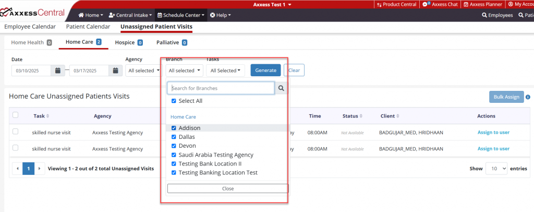Select Unassigned Patient Visits tab

[x=156, y=27]
